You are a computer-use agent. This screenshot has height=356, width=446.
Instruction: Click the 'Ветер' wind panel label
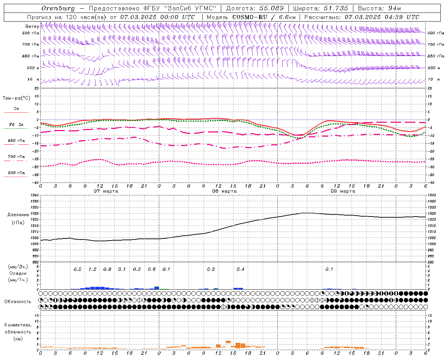click(32, 26)
